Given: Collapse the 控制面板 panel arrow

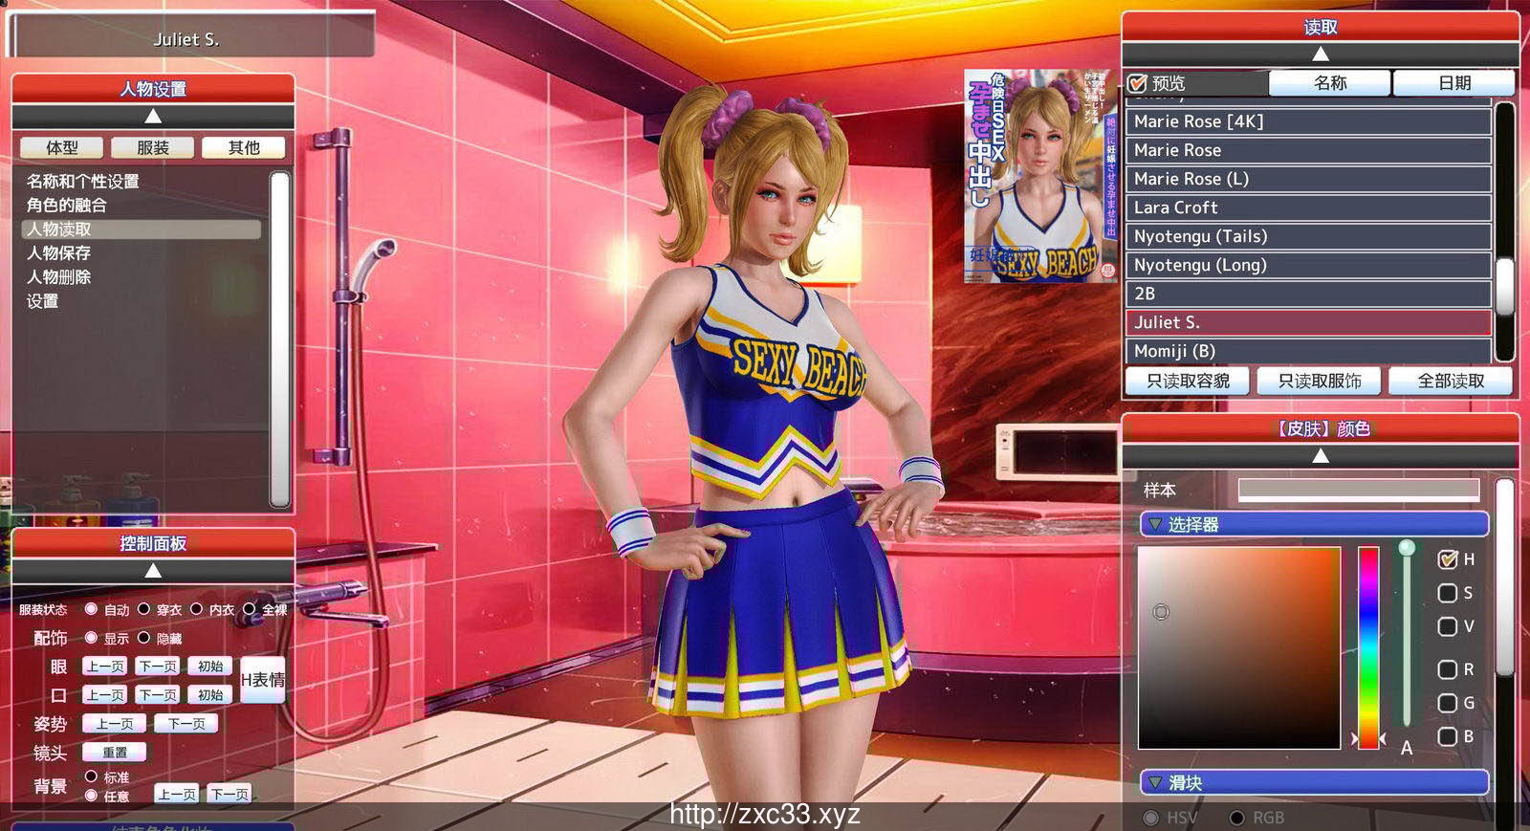Looking at the screenshot, I should pos(153,570).
